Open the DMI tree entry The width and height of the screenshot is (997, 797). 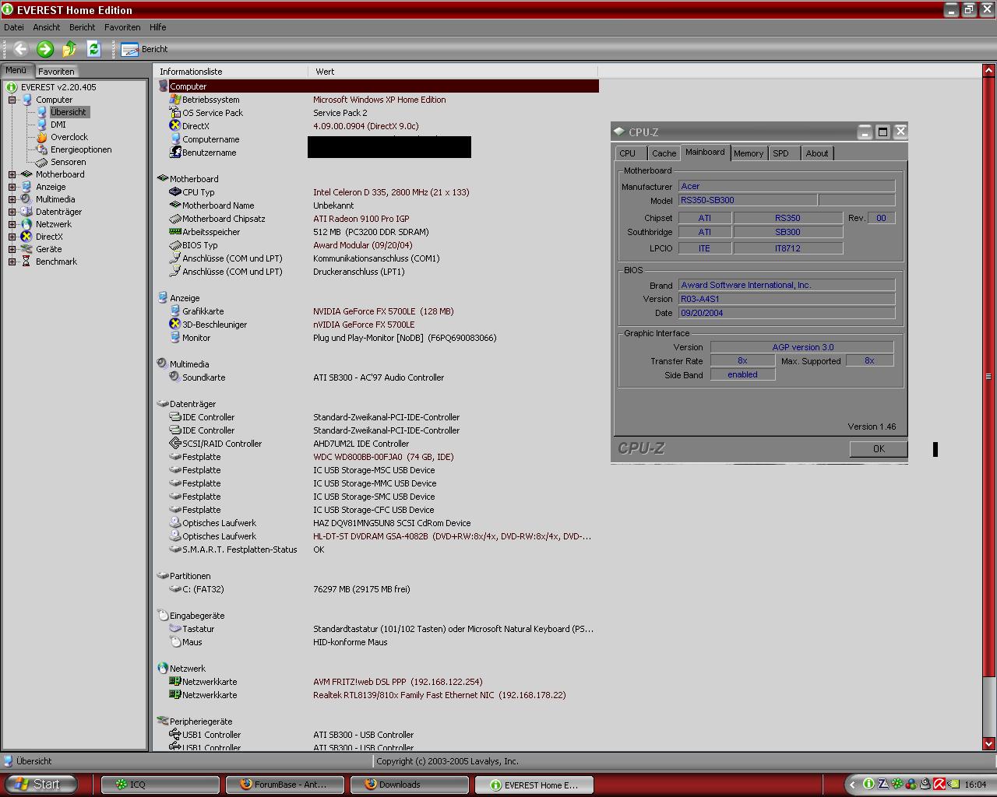[x=58, y=125]
